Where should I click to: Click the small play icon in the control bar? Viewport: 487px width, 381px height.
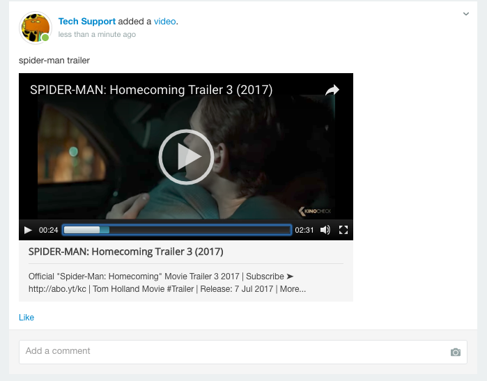28,230
